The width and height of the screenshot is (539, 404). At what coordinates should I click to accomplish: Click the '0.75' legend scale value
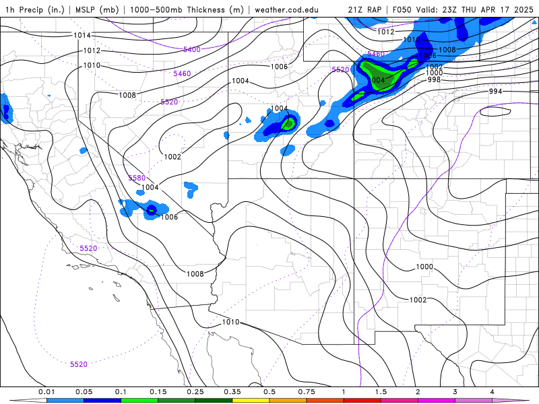click(x=307, y=392)
